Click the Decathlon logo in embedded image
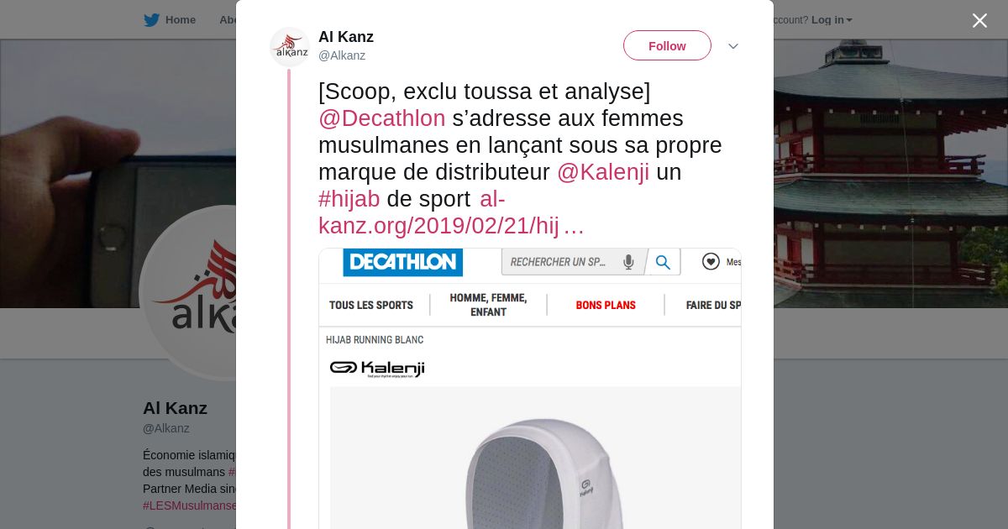The image size is (1008, 529). [x=402, y=262]
